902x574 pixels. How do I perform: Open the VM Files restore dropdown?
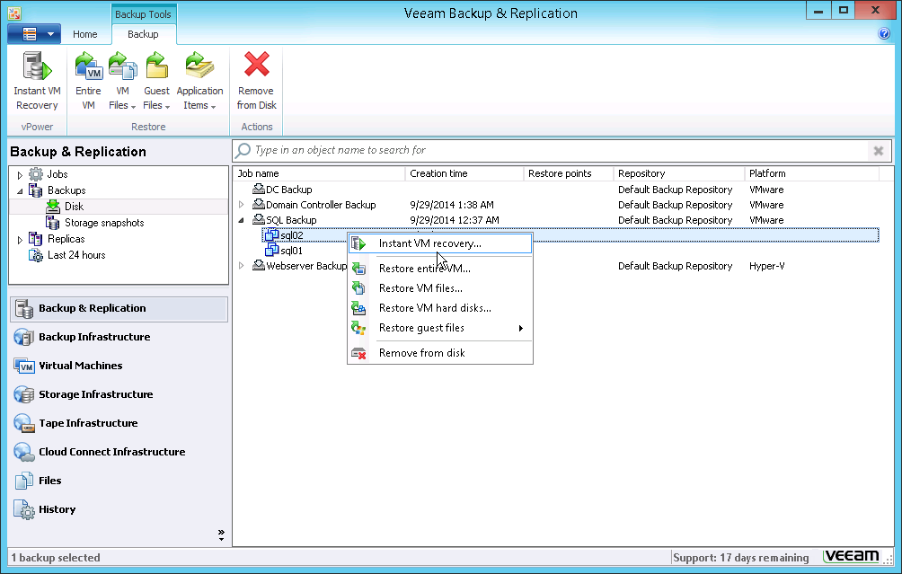tap(122, 81)
